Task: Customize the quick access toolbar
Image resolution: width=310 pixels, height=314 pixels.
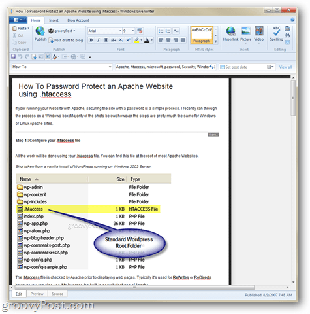Action: point(90,57)
